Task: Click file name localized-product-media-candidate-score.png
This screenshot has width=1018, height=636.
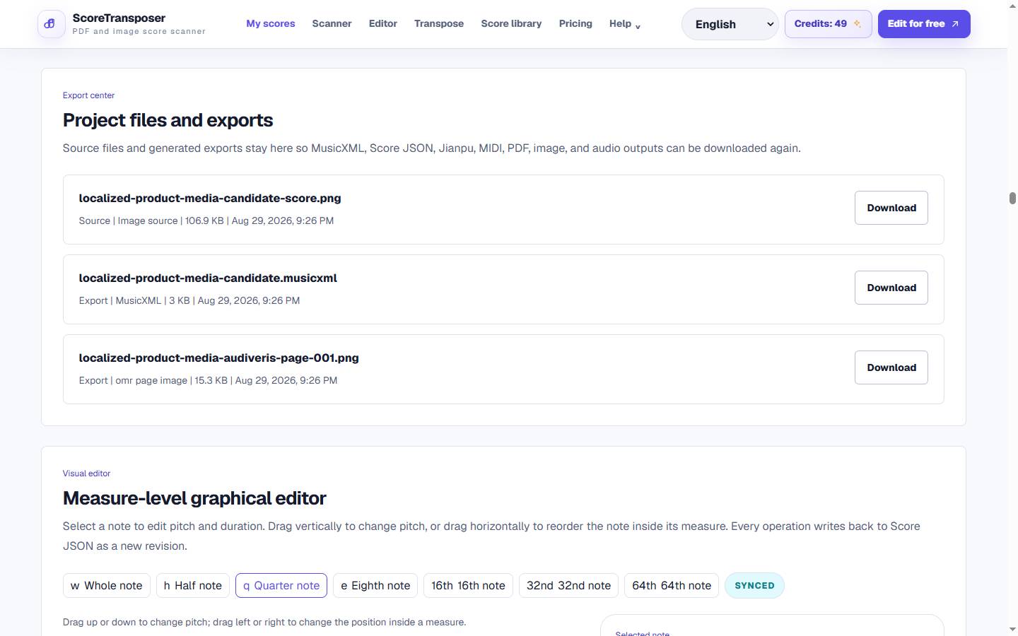Action: [x=210, y=199]
